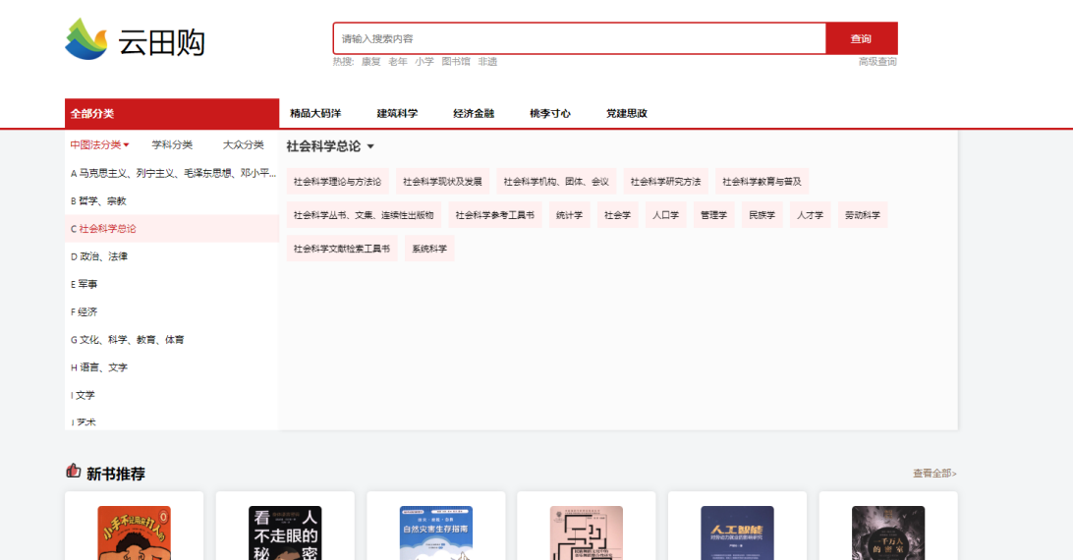Click the hot search term 图书馆
This screenshot has height=560, width=1073.
click(455, 61)
